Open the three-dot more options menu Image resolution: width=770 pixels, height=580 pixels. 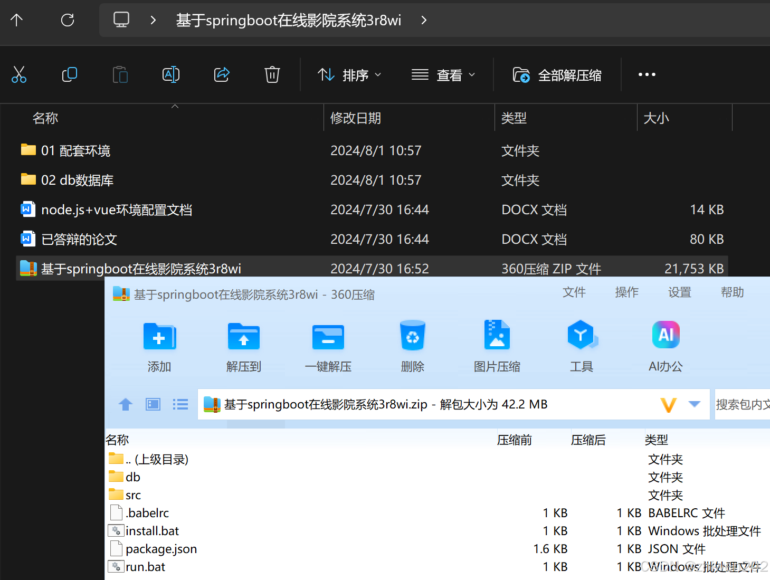(647, 74)
